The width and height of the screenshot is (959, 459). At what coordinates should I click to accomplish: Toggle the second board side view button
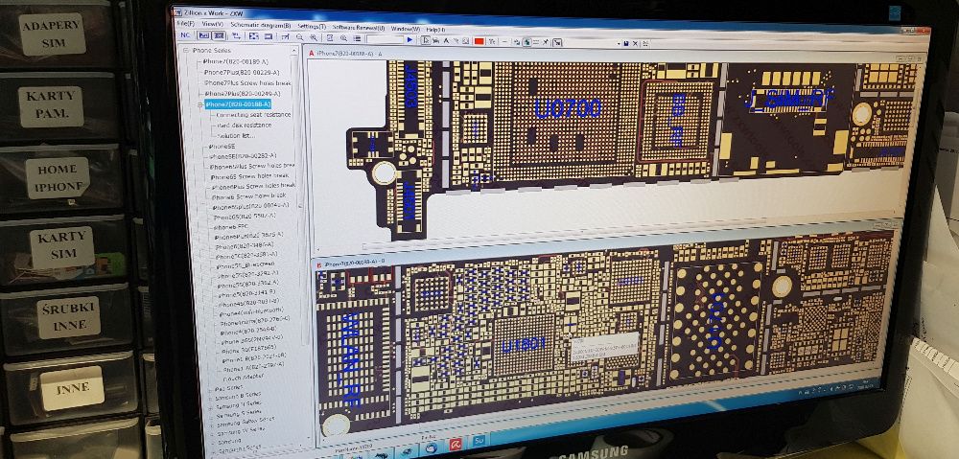219,35
